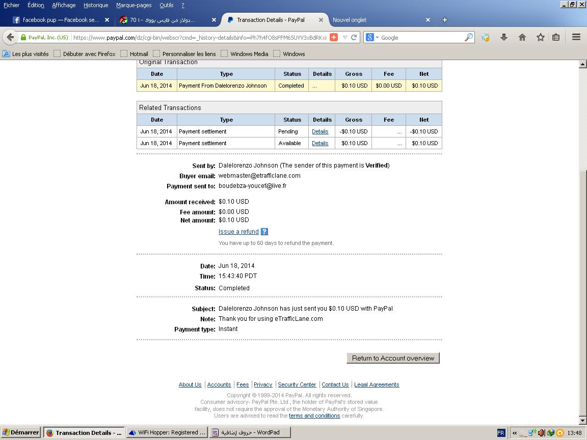Close the Nouvel onglet tab
Image resolution: width=587 pixels, height=440 pixels.
(428, 20)
